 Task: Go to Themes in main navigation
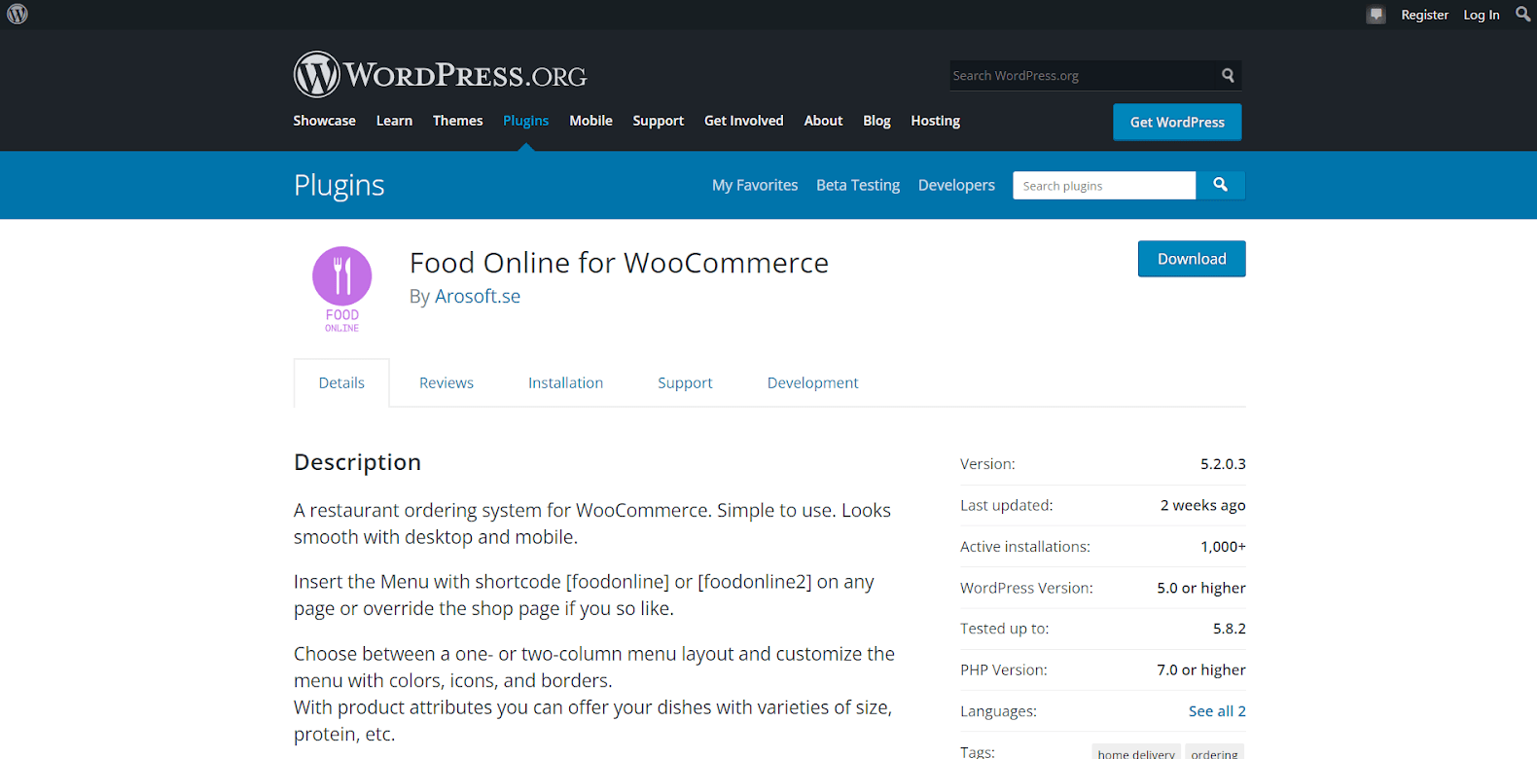457,121
